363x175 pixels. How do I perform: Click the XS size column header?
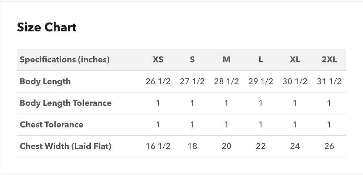click(x=158, y=59)
